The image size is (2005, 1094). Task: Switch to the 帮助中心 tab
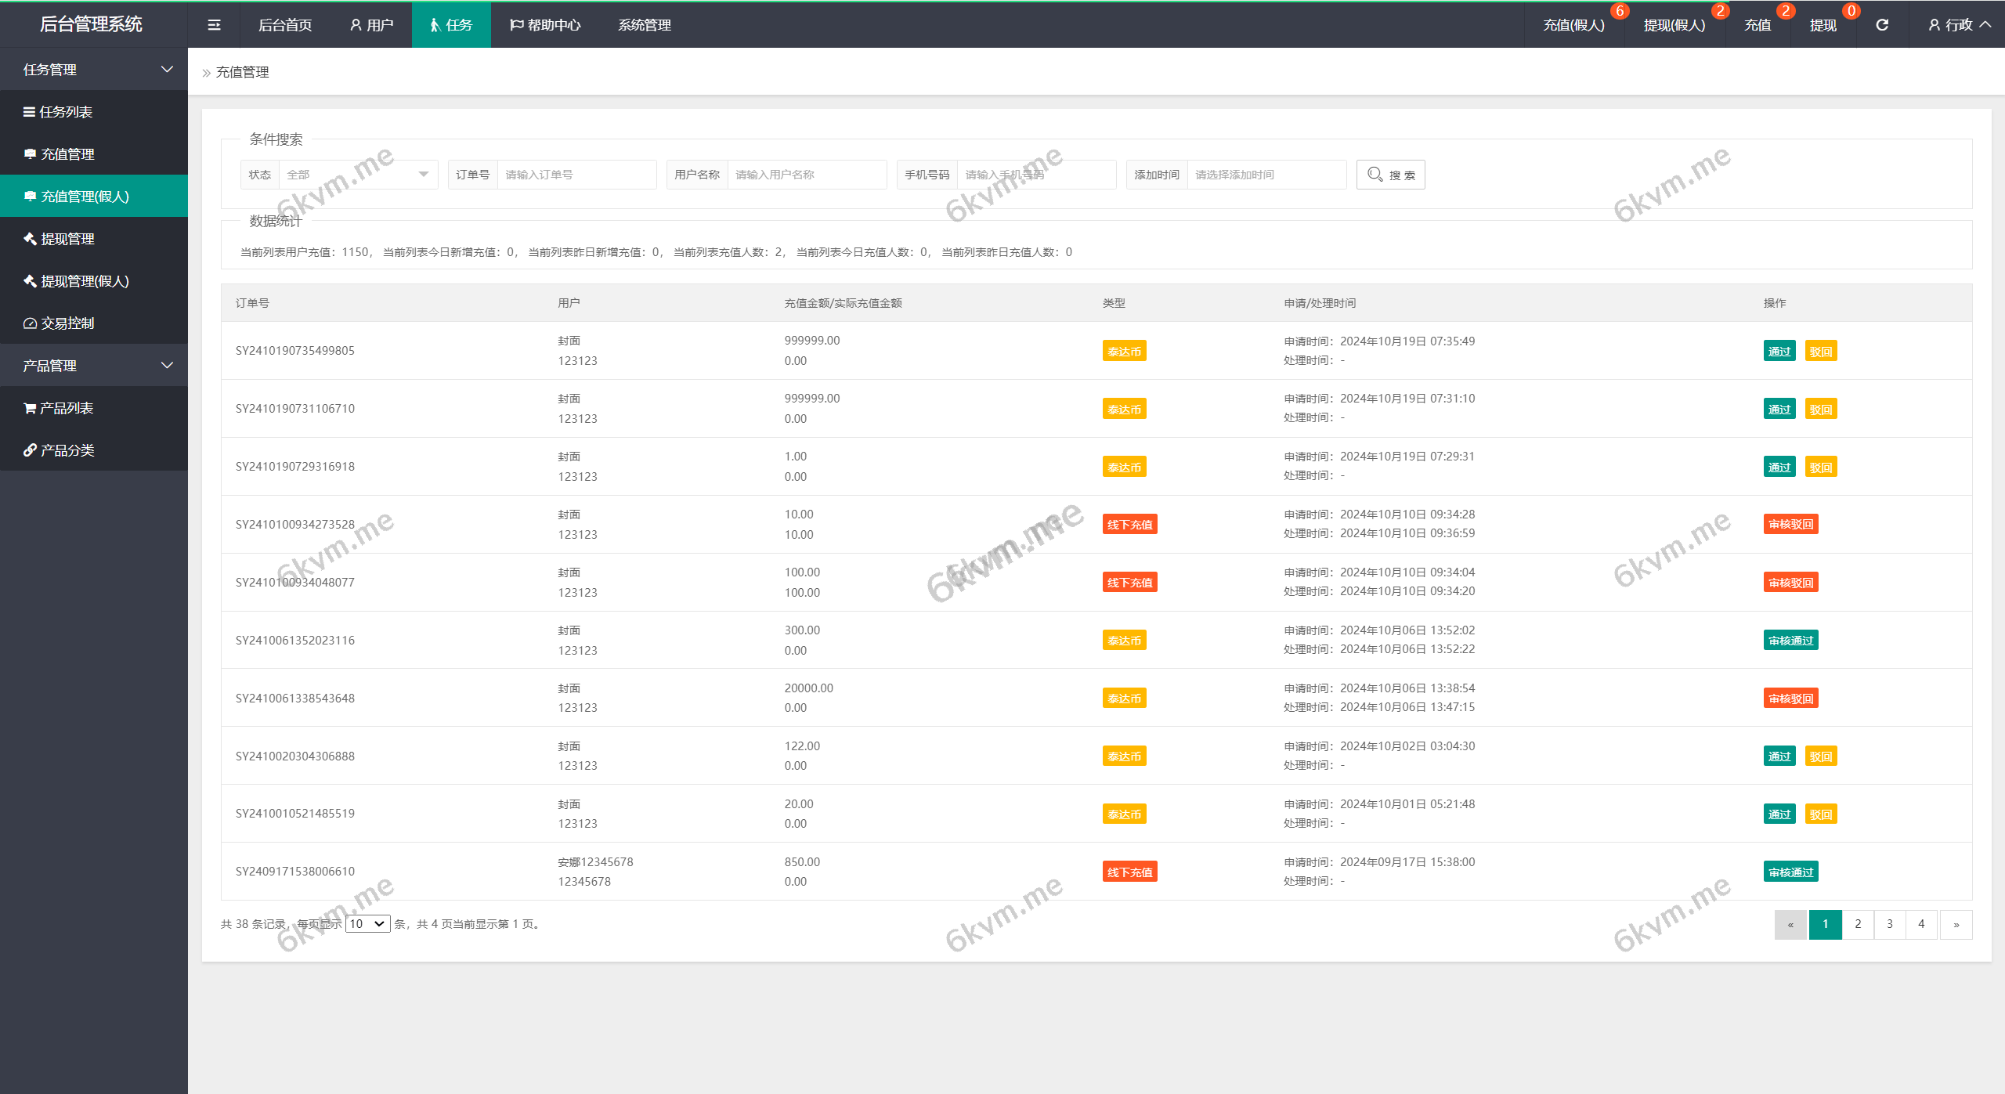tap(546, 24)
